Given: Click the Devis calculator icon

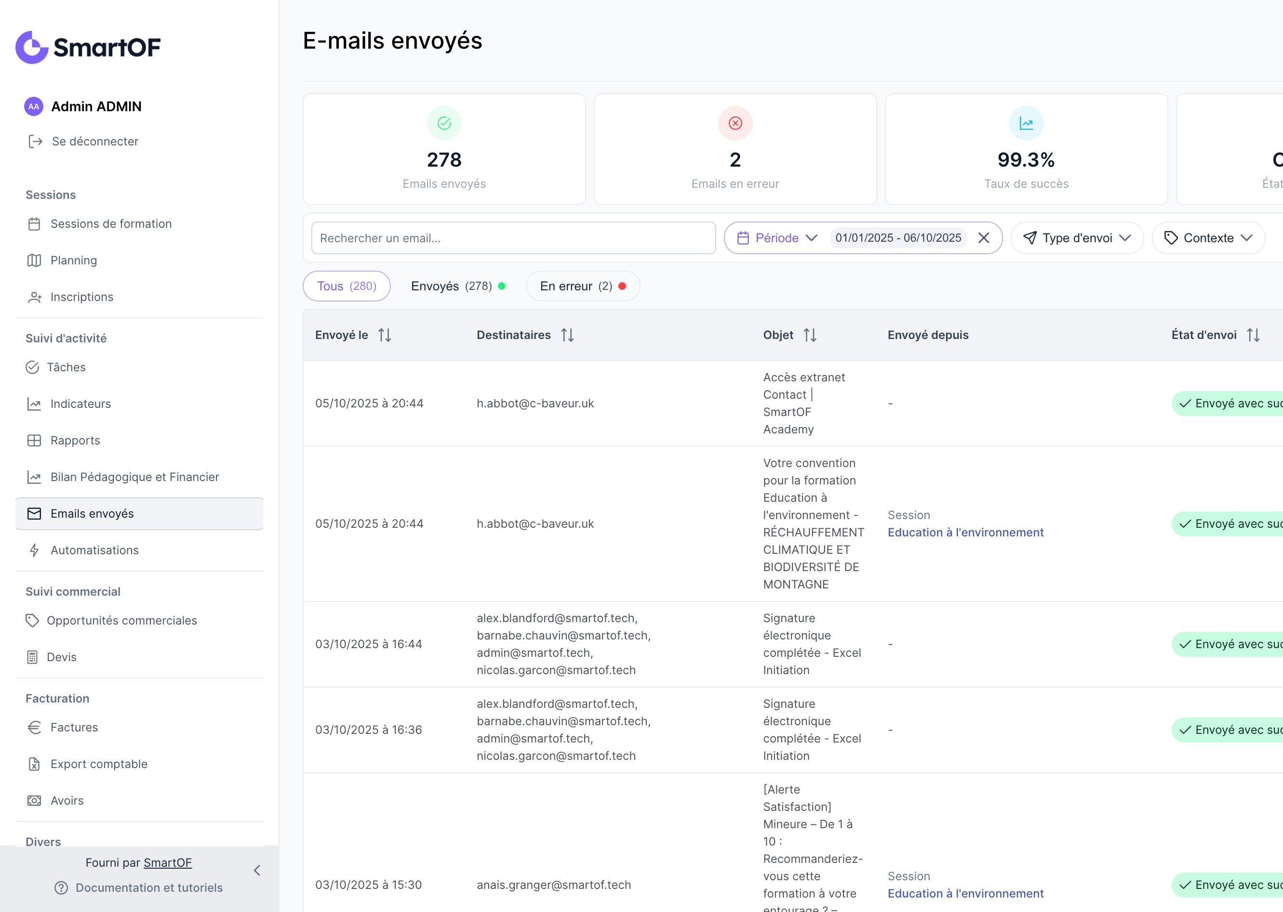Looking at the screenshot, I should 33,657.
